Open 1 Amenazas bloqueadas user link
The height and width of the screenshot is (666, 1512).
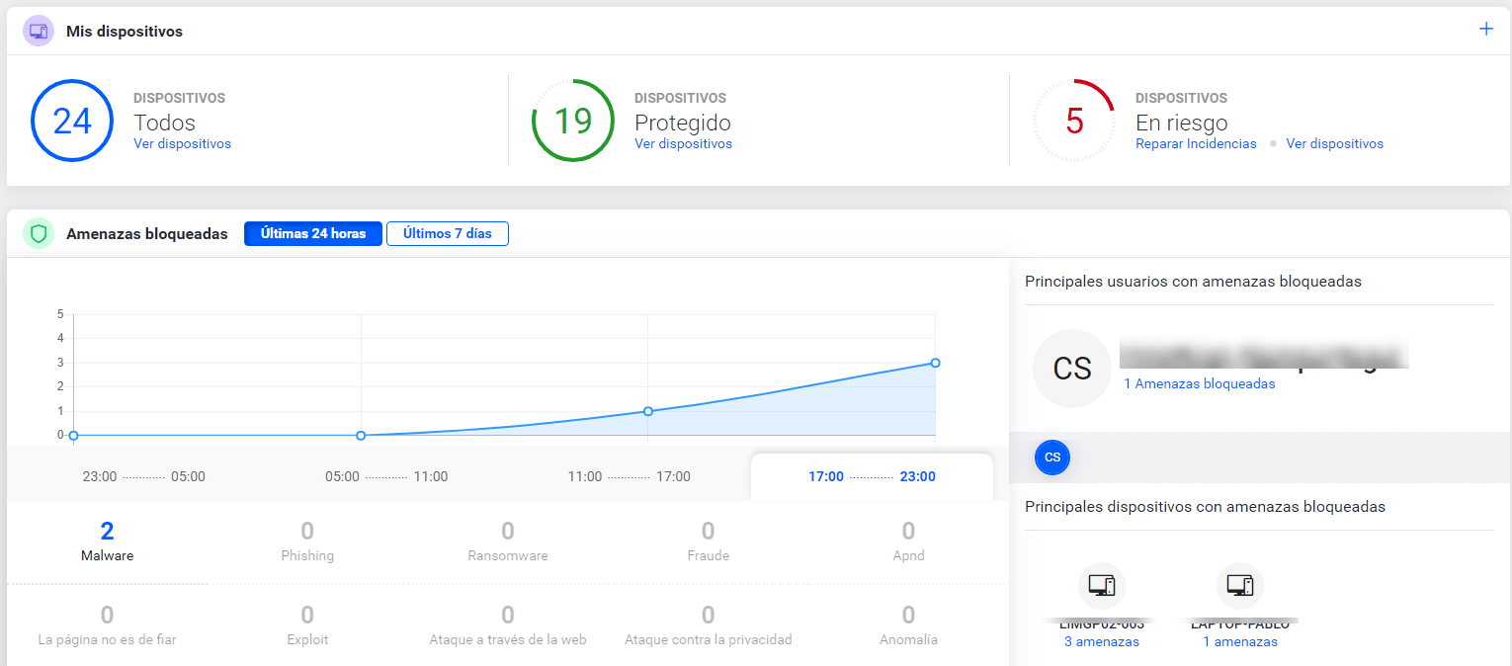coord(1199,383)
